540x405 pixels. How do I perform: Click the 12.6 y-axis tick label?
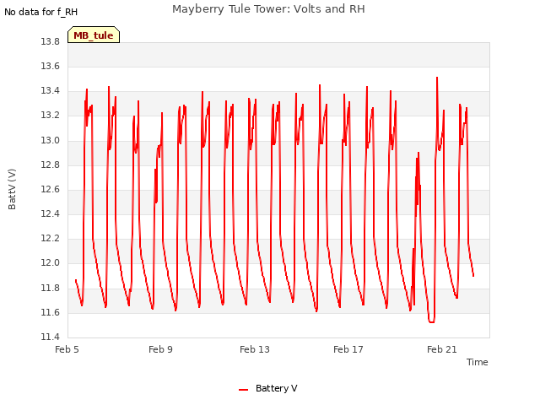pos(51,189)
